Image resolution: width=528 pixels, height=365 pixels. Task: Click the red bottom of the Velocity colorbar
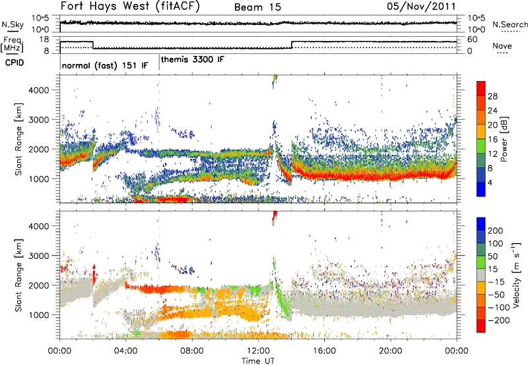pos(481,326)
